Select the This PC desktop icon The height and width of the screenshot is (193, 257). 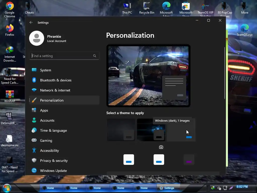point(127,8)
